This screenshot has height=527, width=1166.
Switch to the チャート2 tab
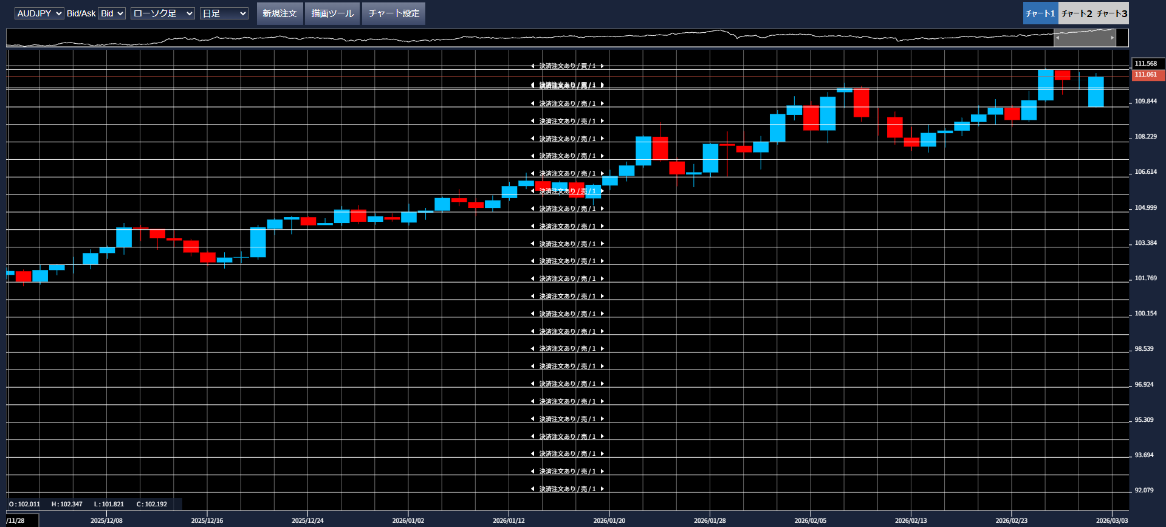(1076, 13)
